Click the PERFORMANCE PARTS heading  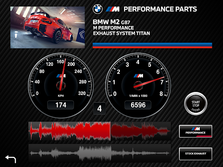pos(160,9)
